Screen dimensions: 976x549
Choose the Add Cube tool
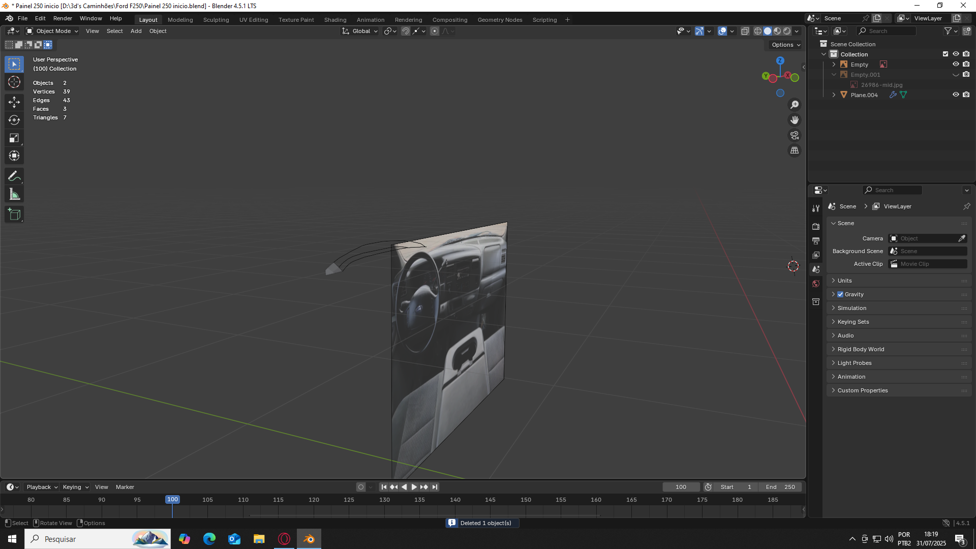click(x=14, y=214)
